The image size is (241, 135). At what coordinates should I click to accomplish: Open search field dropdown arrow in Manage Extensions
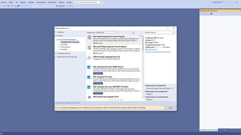175,33
